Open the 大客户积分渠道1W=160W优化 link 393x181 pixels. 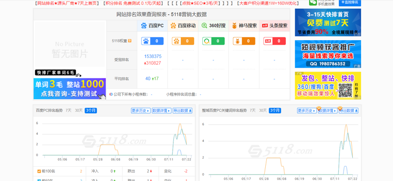coord(268,3)
